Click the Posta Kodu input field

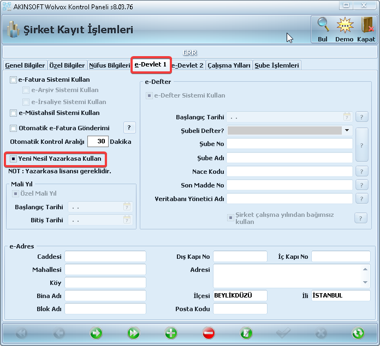240,308
